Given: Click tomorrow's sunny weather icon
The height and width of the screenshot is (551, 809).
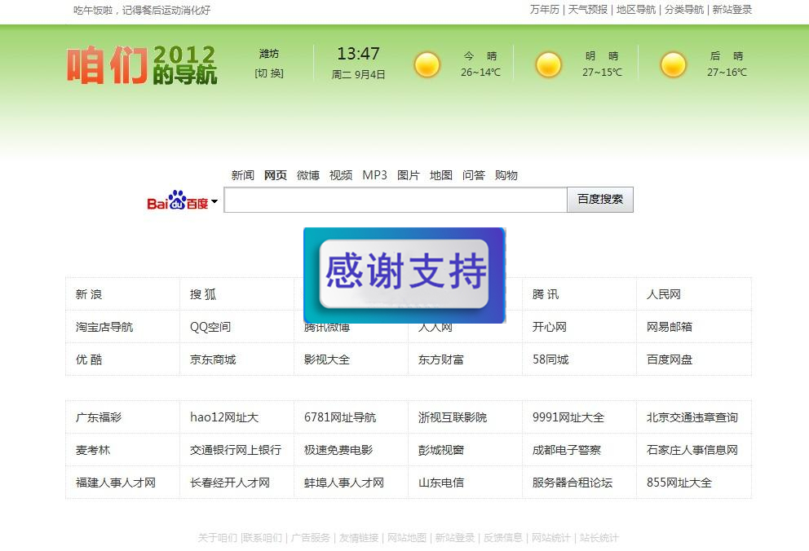Looking at the screenshot, I should point(549,65).
